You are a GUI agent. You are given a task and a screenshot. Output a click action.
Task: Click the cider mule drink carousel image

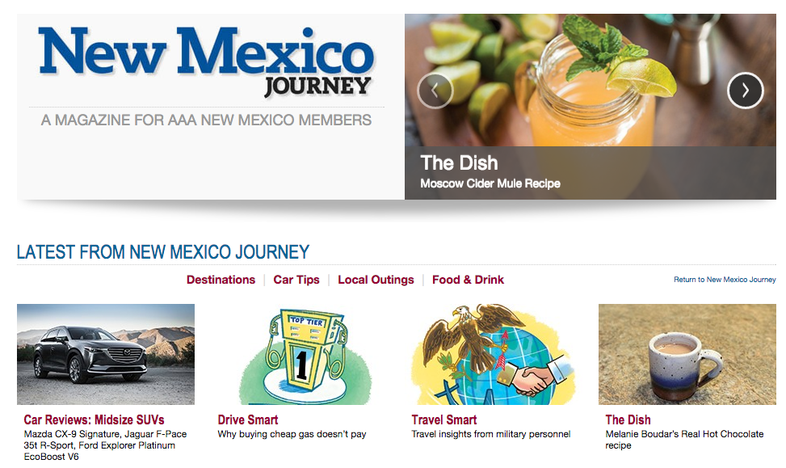point(591,80)
